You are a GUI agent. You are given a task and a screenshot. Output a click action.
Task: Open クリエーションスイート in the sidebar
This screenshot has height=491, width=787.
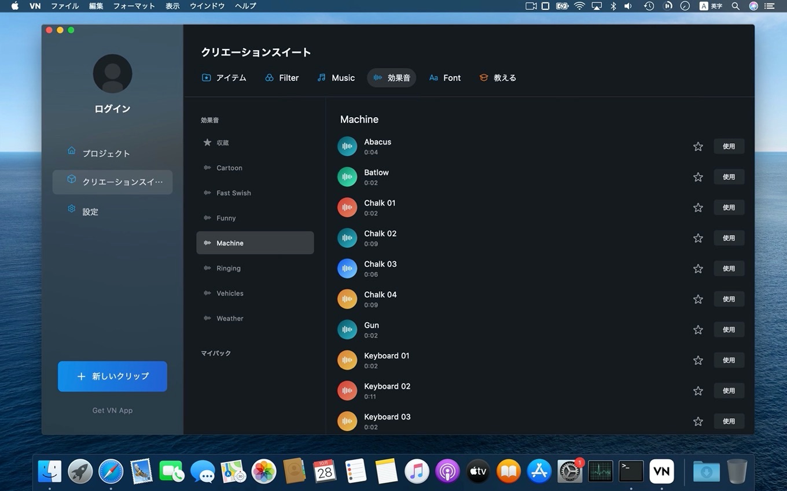[x=112, y=182]
